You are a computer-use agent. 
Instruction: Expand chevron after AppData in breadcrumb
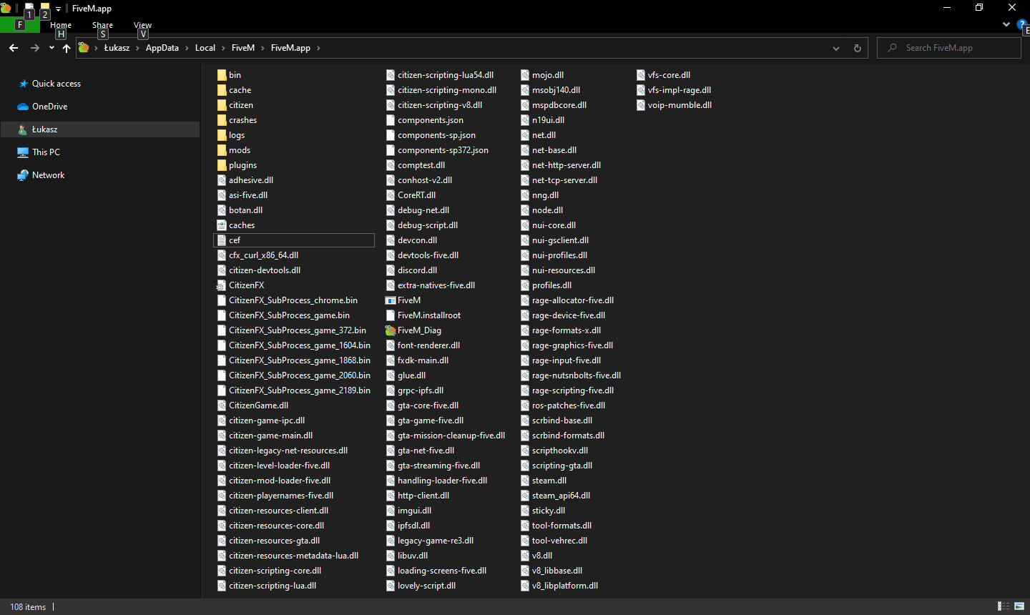tap(187, 48)
